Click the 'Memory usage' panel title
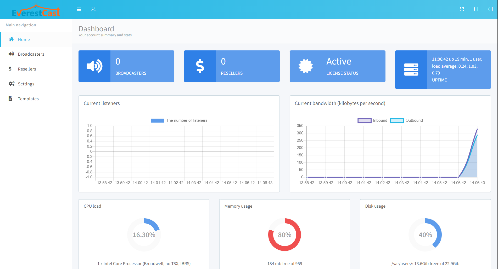The image size is (498, 269). [238, 206]
